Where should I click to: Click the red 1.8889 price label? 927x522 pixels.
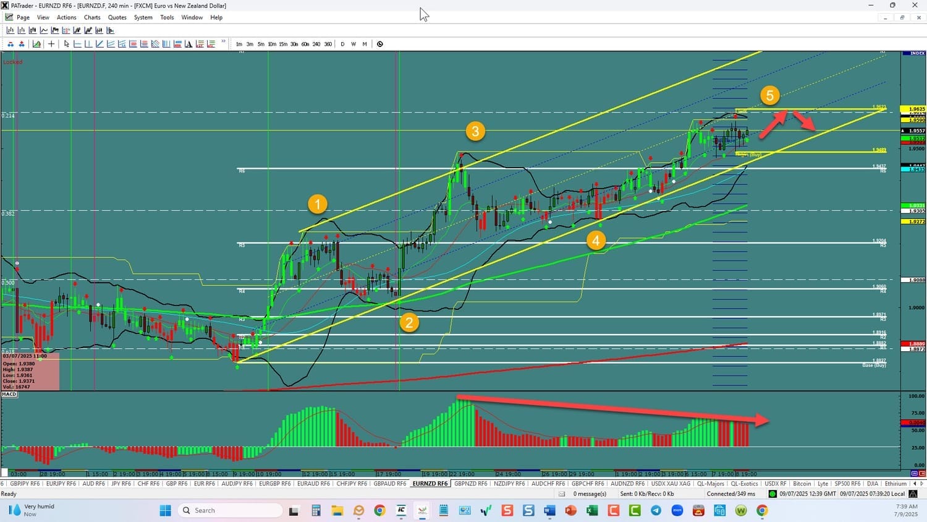[913, 343]
